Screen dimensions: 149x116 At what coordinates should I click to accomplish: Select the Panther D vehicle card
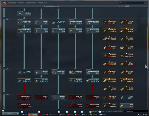click(58, 30)
